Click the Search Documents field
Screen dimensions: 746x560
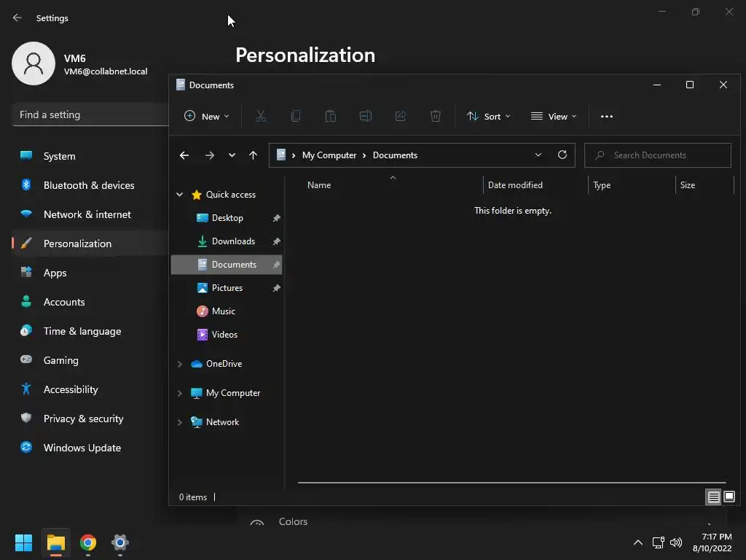click(x=658, y=155)
